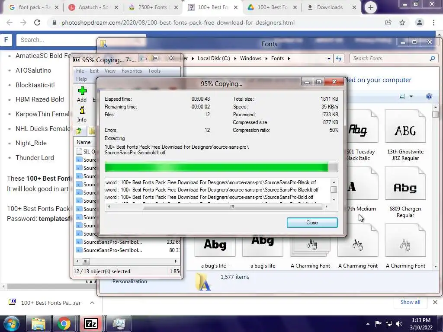Close the Downloads tab
This screenshot has width=443, height=332.
click(x=354, y=7)
